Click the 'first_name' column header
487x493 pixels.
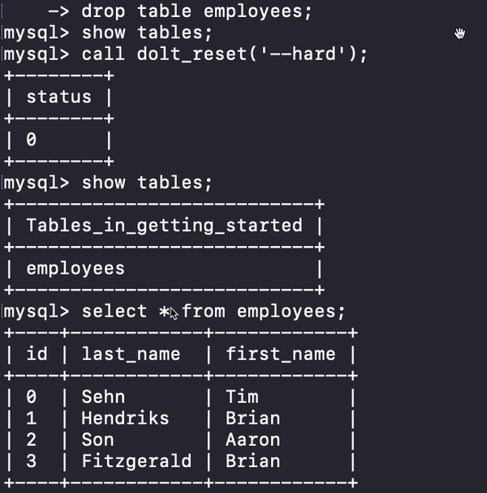[280, 354]
